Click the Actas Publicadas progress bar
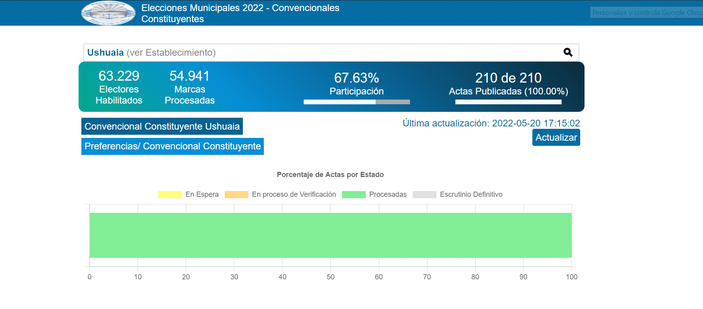This screenshot has width=703, height=309. [508, 102]
